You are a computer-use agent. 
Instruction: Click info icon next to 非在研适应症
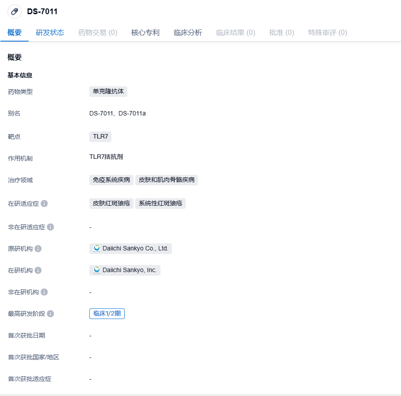pos(50,227)
